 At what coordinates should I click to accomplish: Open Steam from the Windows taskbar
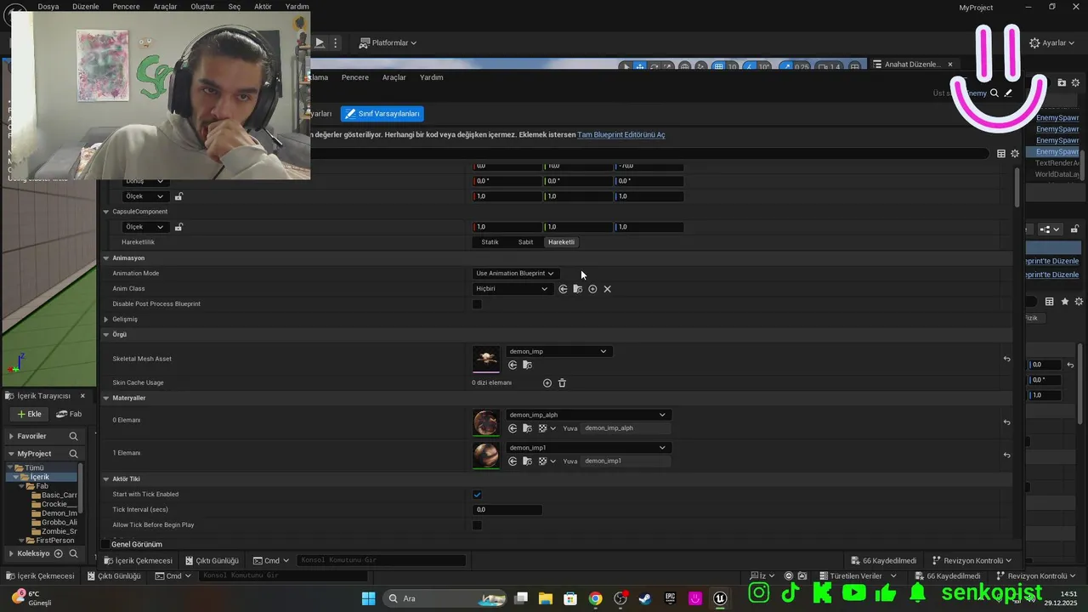pos(645,598)
